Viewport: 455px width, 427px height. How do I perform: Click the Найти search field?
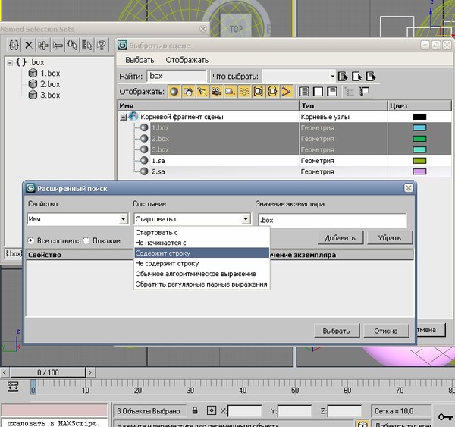tap(177, 77)
